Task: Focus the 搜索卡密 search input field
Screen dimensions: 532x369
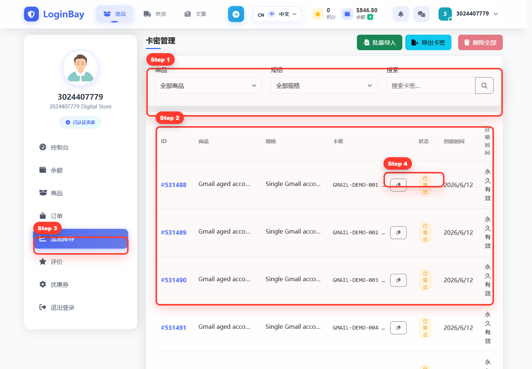Action: tap(431, 86)
